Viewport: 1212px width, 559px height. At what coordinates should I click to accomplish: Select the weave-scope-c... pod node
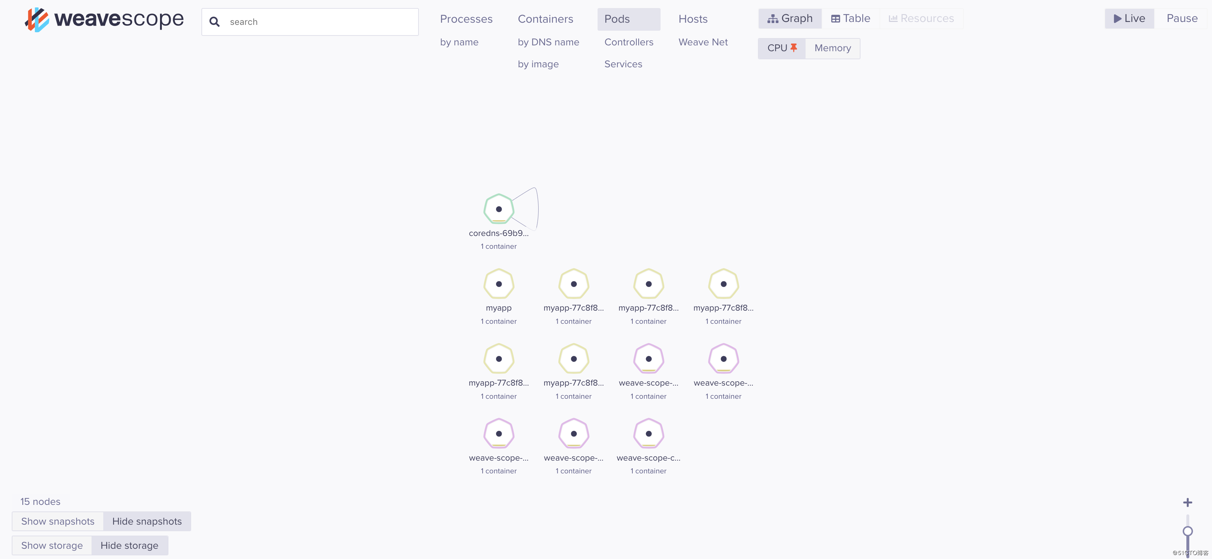tap(648, 434)
